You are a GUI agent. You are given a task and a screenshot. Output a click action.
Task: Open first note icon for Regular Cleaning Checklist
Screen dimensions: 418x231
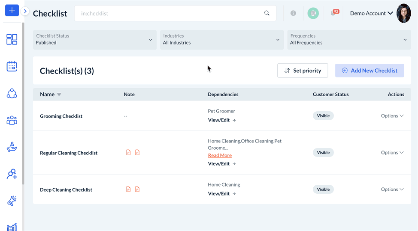pos(128,153)
